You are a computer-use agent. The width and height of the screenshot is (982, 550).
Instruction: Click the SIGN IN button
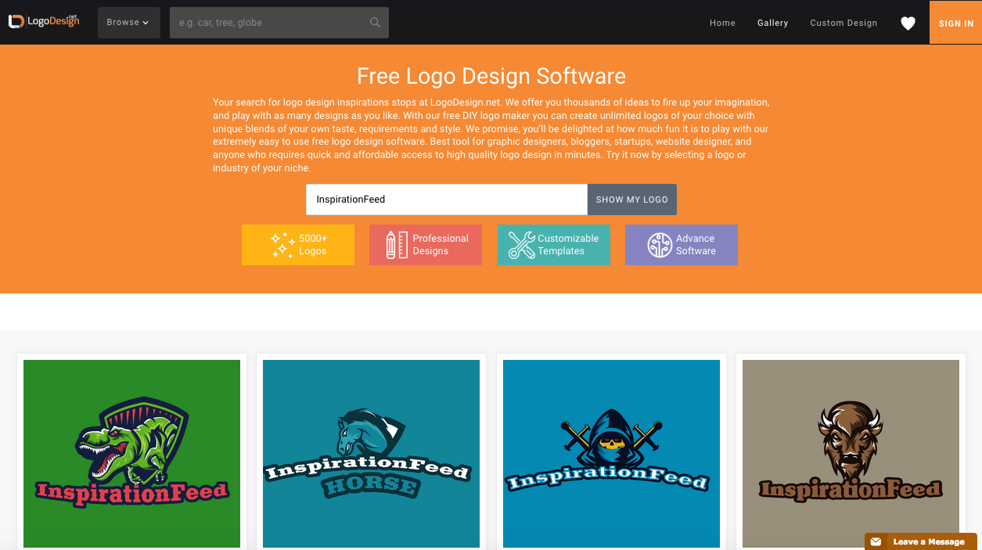955,23
